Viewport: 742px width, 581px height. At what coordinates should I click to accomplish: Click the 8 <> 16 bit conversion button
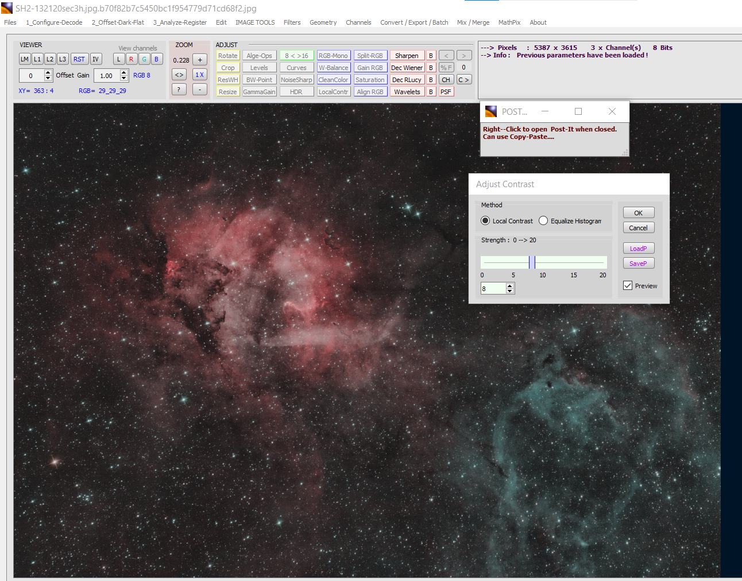tap(297, 56)
